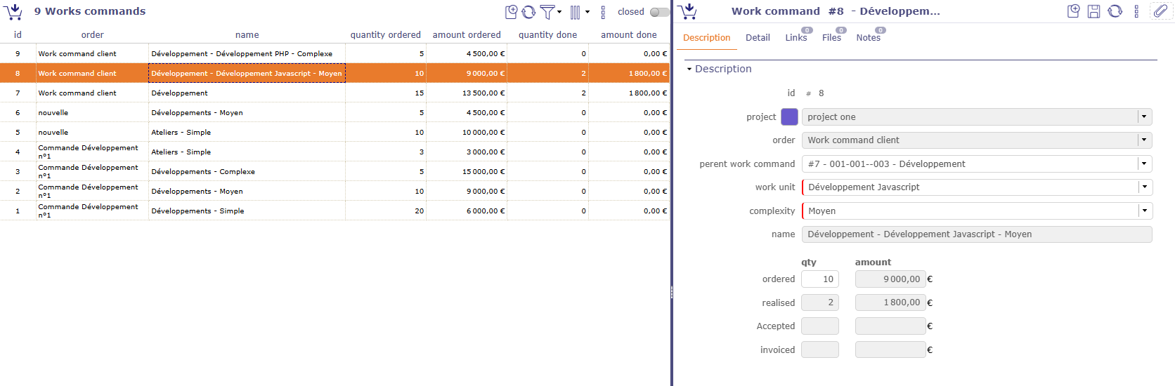Select row 6 'Développements - Moyen'
Image resolution: width=1175 pixels, height=386 pixels.
point(335,112)
